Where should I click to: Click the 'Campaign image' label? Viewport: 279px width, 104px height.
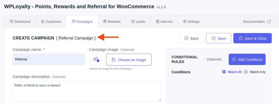(104, 50)
